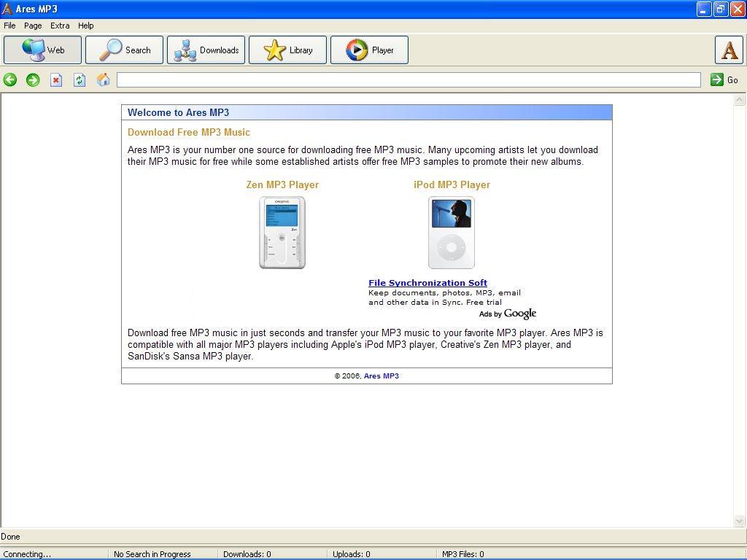Click the Zen MP3 Player heading

pos(282,184)
